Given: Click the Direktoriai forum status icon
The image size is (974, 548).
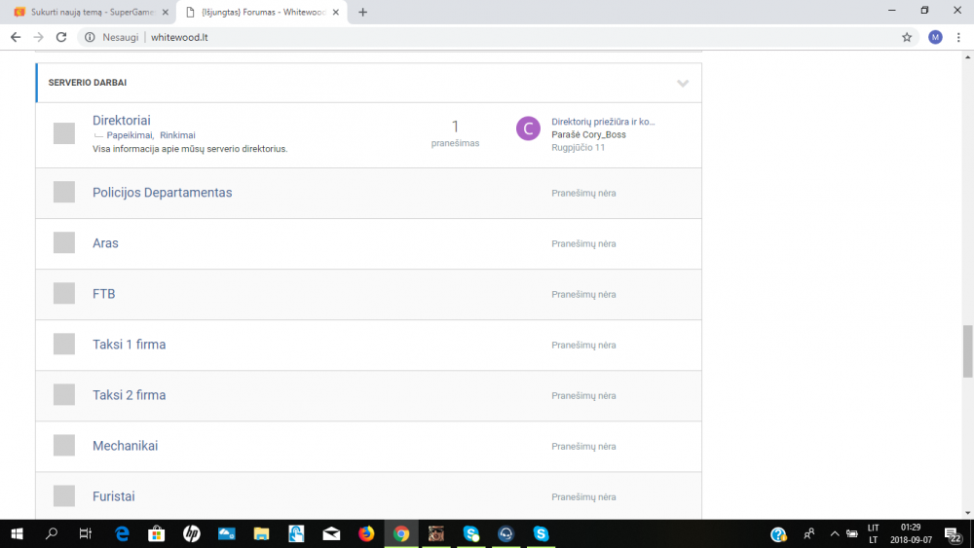Looking at the screenshot, I should pyautogui.click(x=64, y=133).
